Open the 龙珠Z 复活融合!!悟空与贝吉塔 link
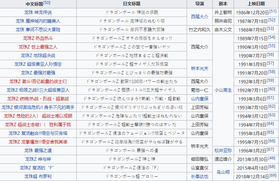The image size is (279, 181). (x=38, y=133)
